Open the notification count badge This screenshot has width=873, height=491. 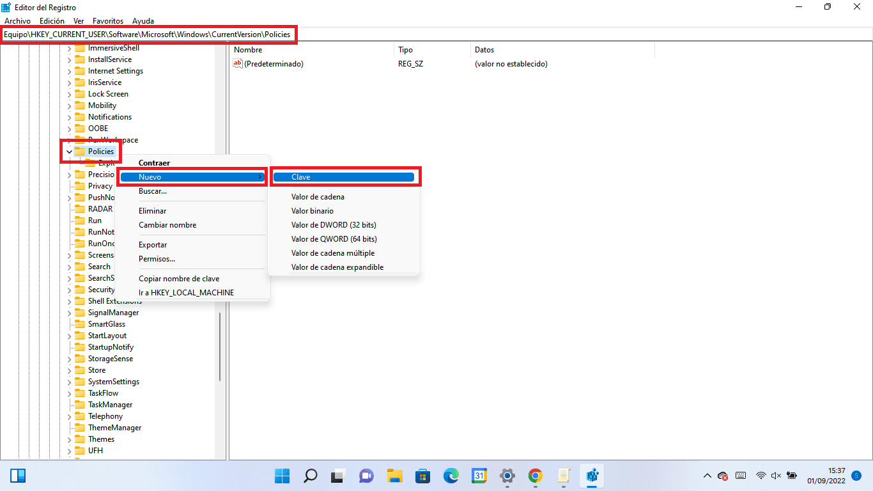857,476
